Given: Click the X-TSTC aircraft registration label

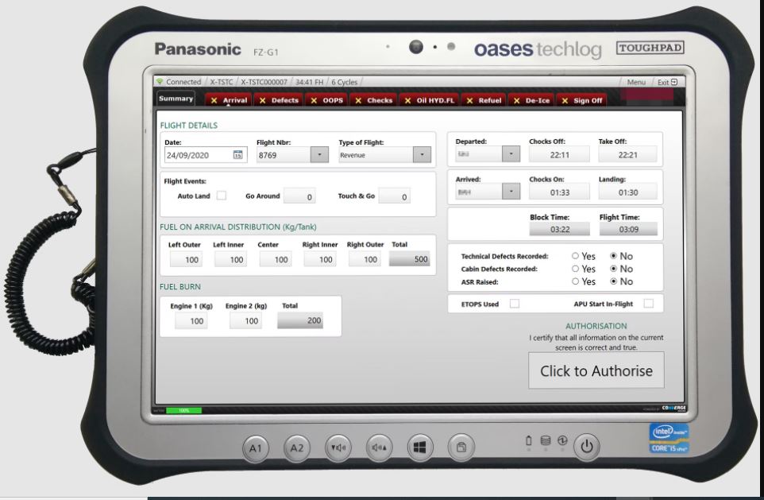Looking at the screenshot, I should (x=222, y=82).
